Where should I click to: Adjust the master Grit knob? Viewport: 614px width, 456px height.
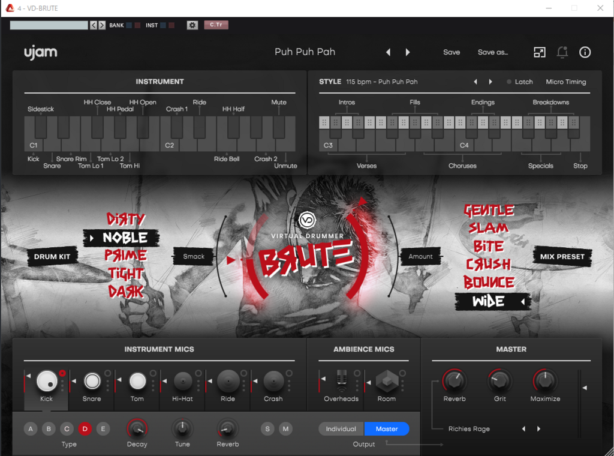point(499,381)
